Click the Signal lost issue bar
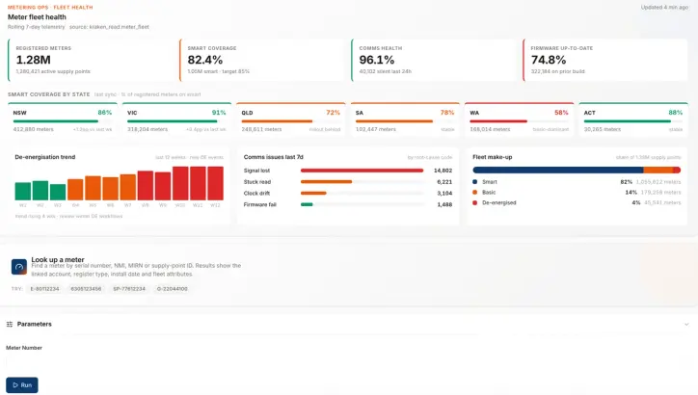698x395 pixels. (x=362, y=171)
